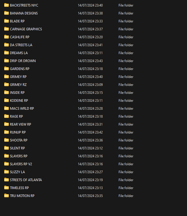
Task: Select the 'GRIMEY RP' name text
Action: 18,77
